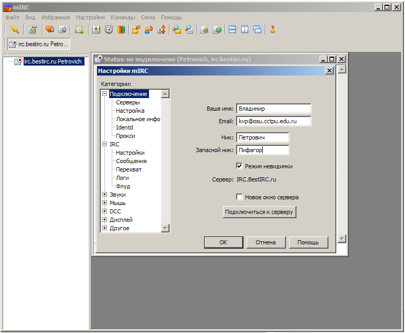Open Log Files magnifier-document icon
Image resolution: width=405 pixels, height=333 pixels.
(x=189, y=29)
